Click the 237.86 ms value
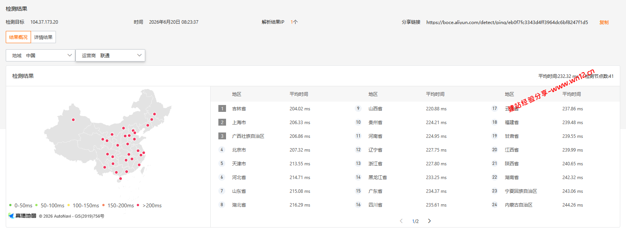This screenshot has width=626, height=231. point(573,109)
